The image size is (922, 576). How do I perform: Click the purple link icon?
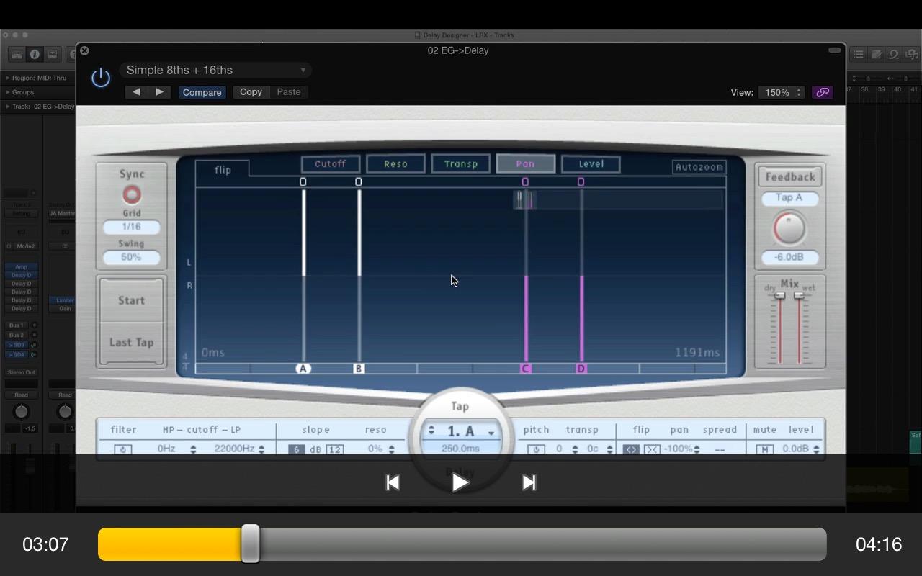[822, 92]
